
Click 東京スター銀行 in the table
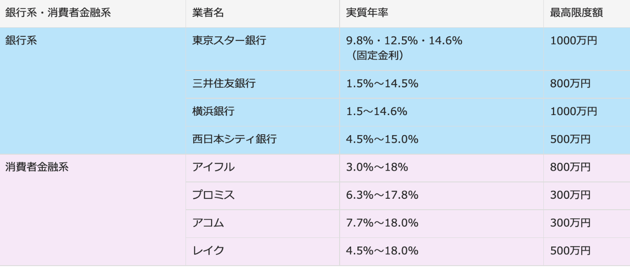coord(229,40)
